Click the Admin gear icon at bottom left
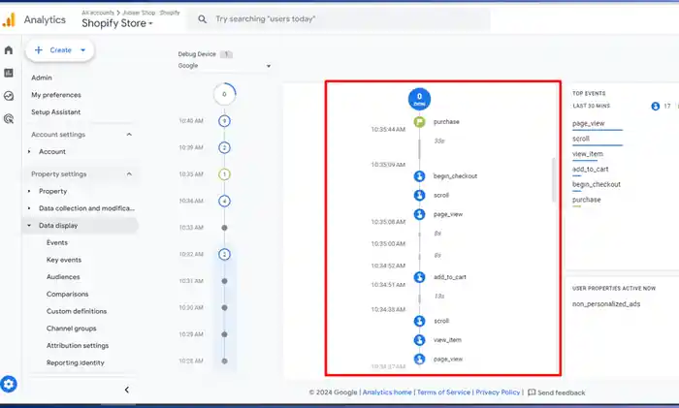The width and height of the screenshot is (679, 408). (9, 384)
